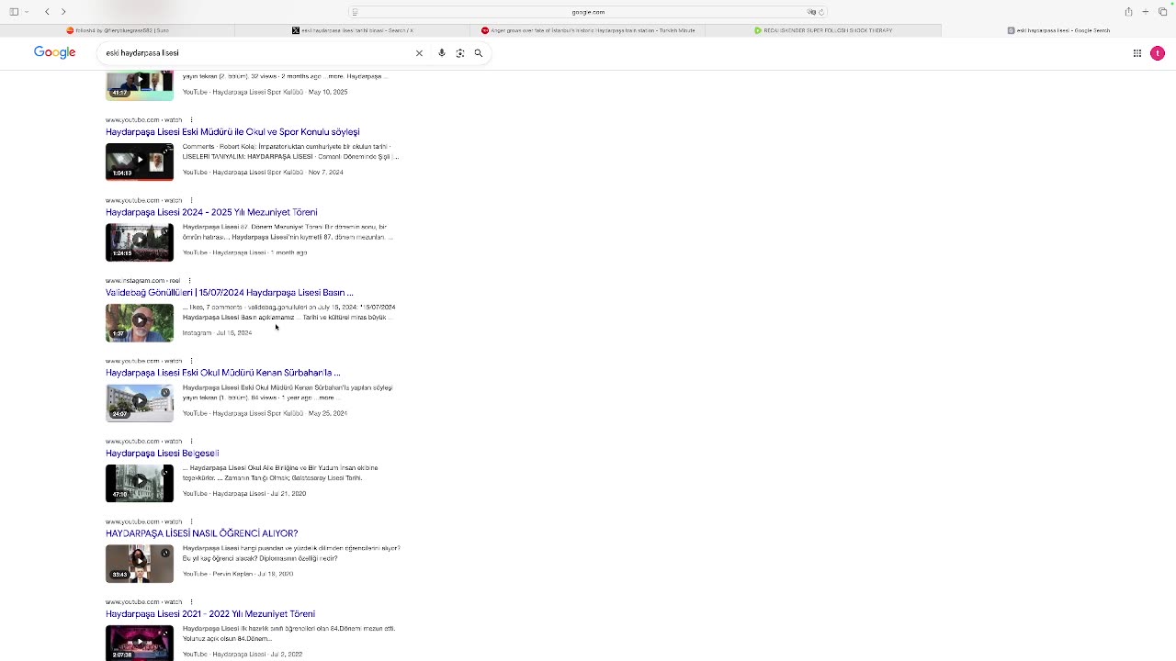Screen dimensions: 1176x661
Task: Open the Google apps grid icon
Action: pos(1137,53)
